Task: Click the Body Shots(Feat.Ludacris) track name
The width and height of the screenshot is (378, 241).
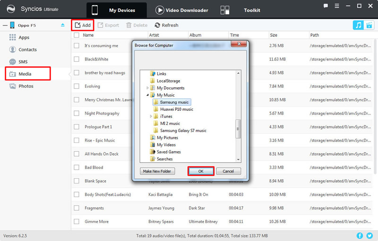Action: tap(108, 194)
